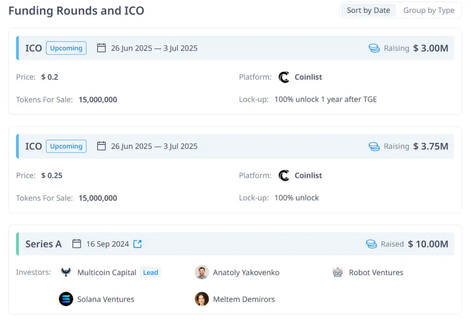This screenshot has width=471, height=320.
Task: Click the coins icon next to Raising $3.00M
Action: click(x=374, y=48)
